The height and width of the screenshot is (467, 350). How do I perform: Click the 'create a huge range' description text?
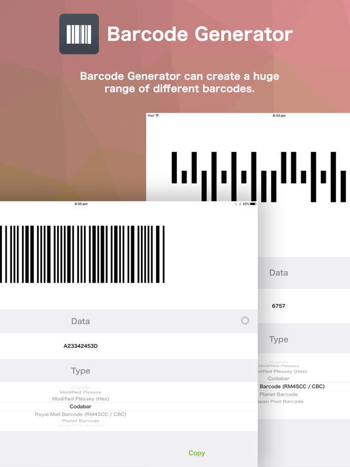click(179, 82)
